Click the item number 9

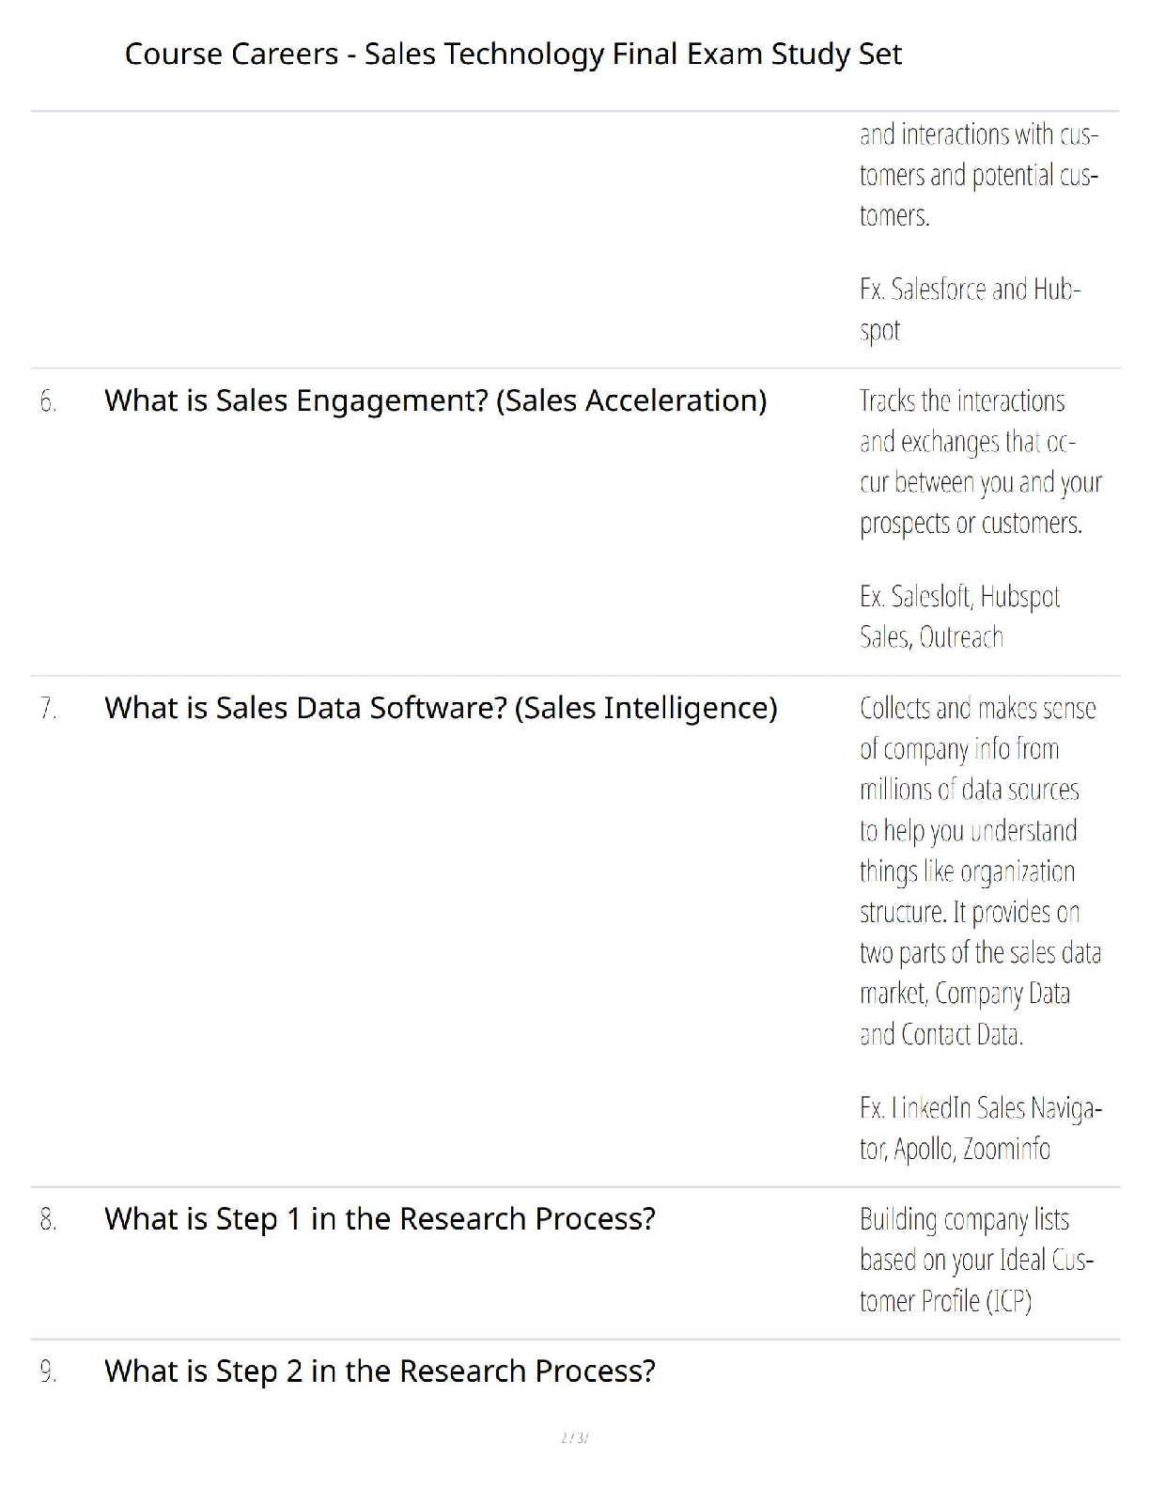pyautogui.click(x=48, y=1372)
